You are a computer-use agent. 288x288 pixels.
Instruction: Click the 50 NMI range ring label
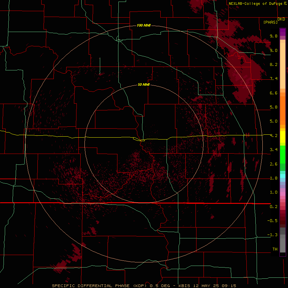click(x=144, y=84)
